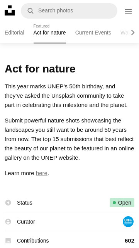Open the UN environment programme curator avatar
This screenshot has width=139, height=248.
[x=128, y=222]
